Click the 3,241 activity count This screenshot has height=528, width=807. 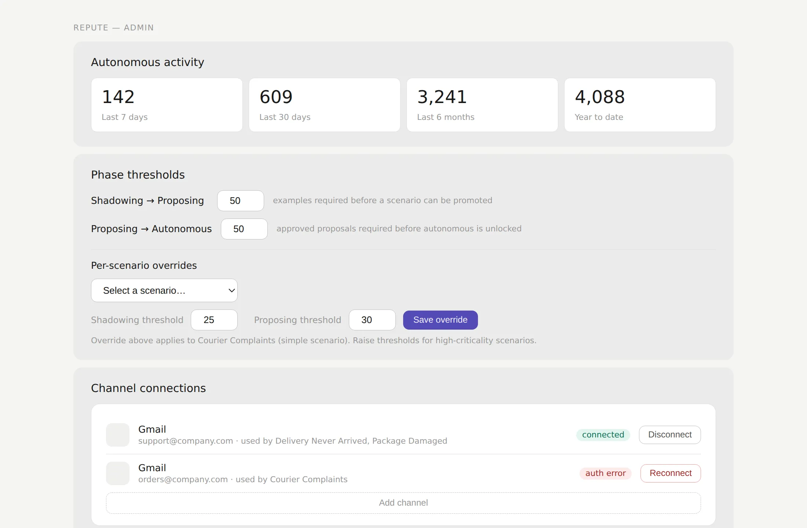pos(442,97)
